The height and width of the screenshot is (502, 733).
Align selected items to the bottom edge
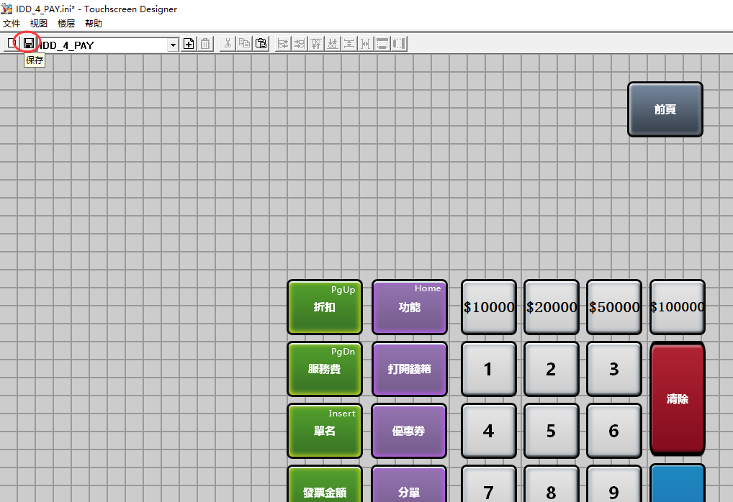click(x=333, y=44)
